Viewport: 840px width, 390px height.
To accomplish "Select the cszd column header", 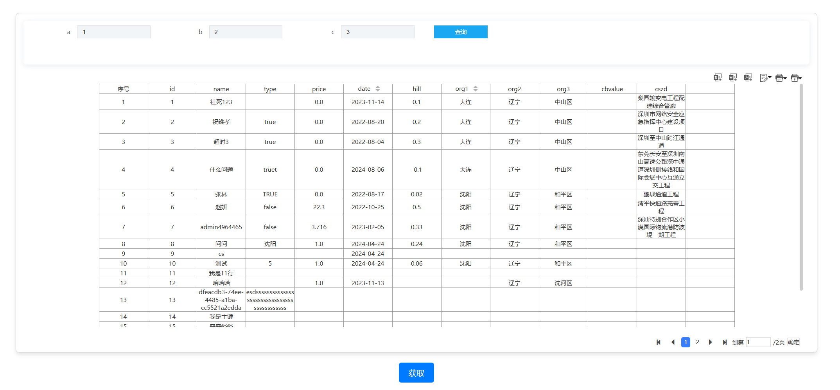I will click(661, 89).
